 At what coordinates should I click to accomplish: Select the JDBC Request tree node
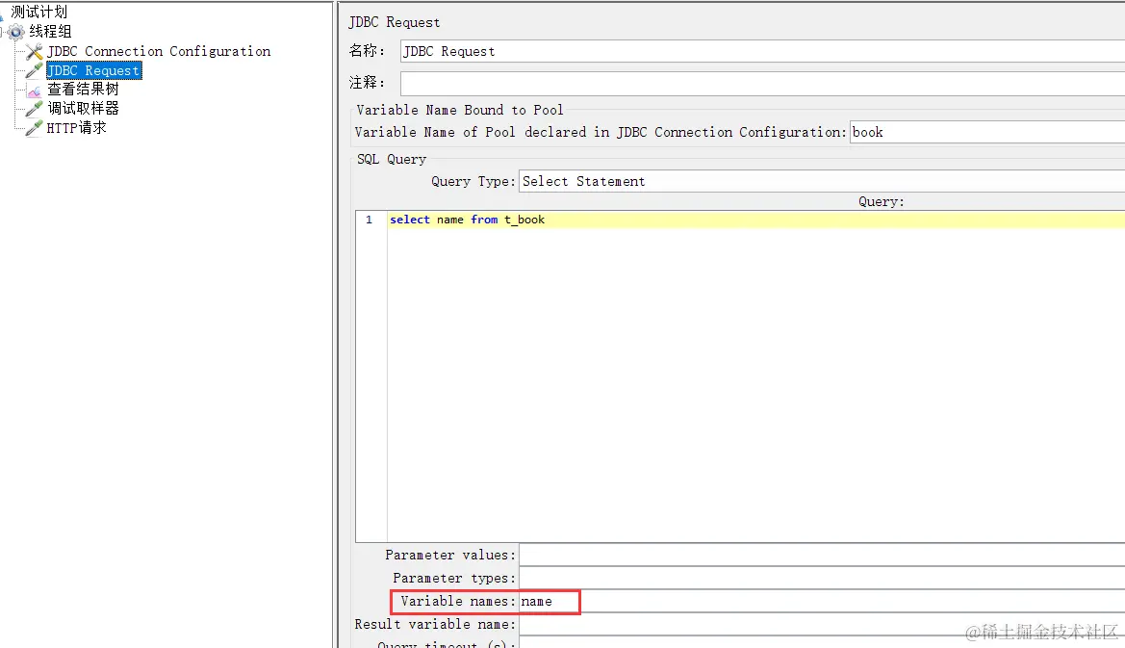[x=93, y=70]
